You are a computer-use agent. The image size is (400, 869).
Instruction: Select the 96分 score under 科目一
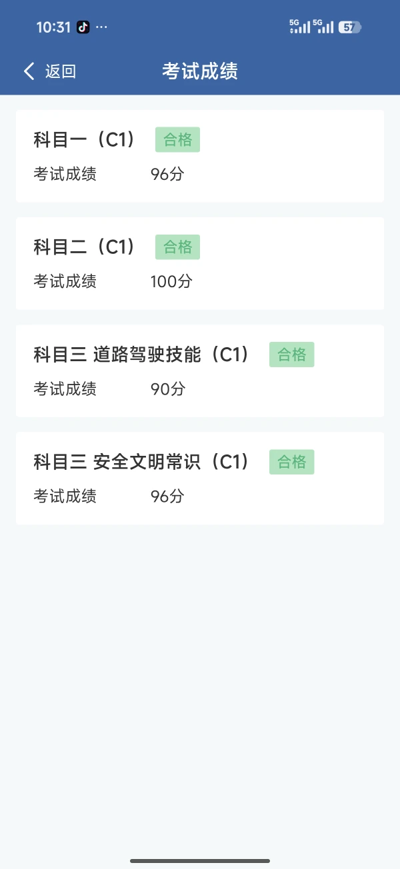(x=167, y=175)
